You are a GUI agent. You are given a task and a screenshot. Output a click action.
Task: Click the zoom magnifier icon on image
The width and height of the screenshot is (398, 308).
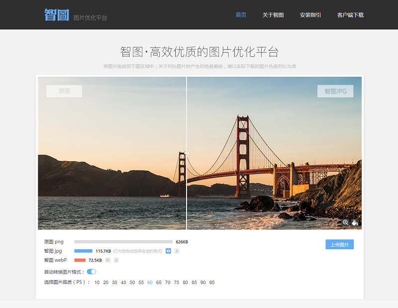[x=345, y=222]
